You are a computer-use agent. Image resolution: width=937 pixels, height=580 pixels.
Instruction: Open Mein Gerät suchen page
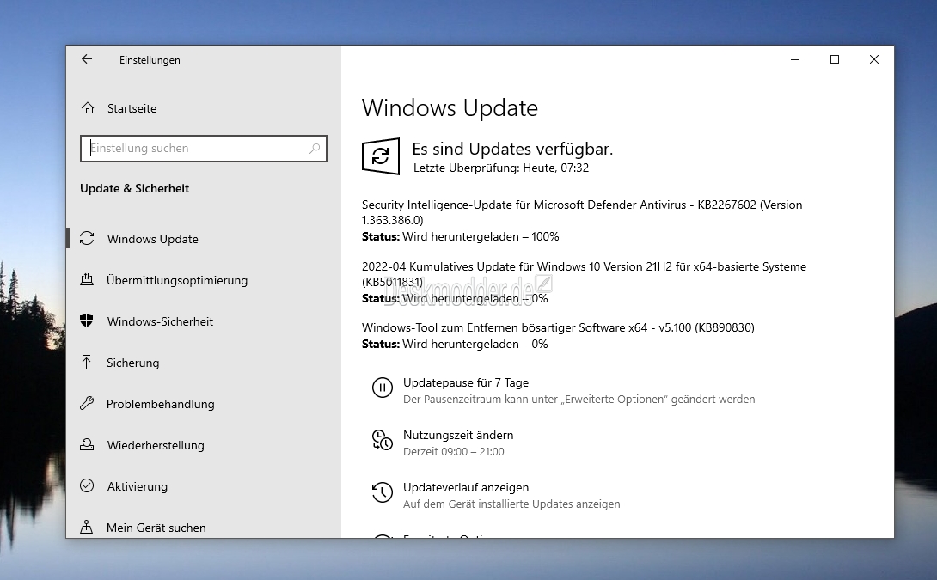pyautogui.click(x=156, y=528)
